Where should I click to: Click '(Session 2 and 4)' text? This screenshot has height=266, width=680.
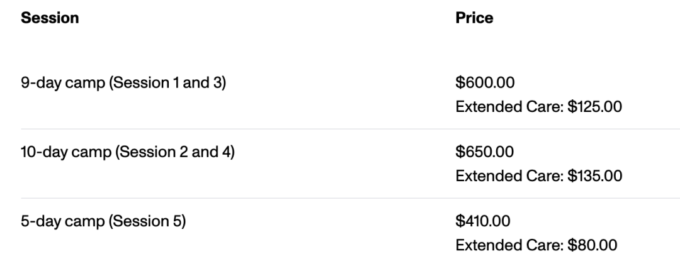(x=175, y=152)
